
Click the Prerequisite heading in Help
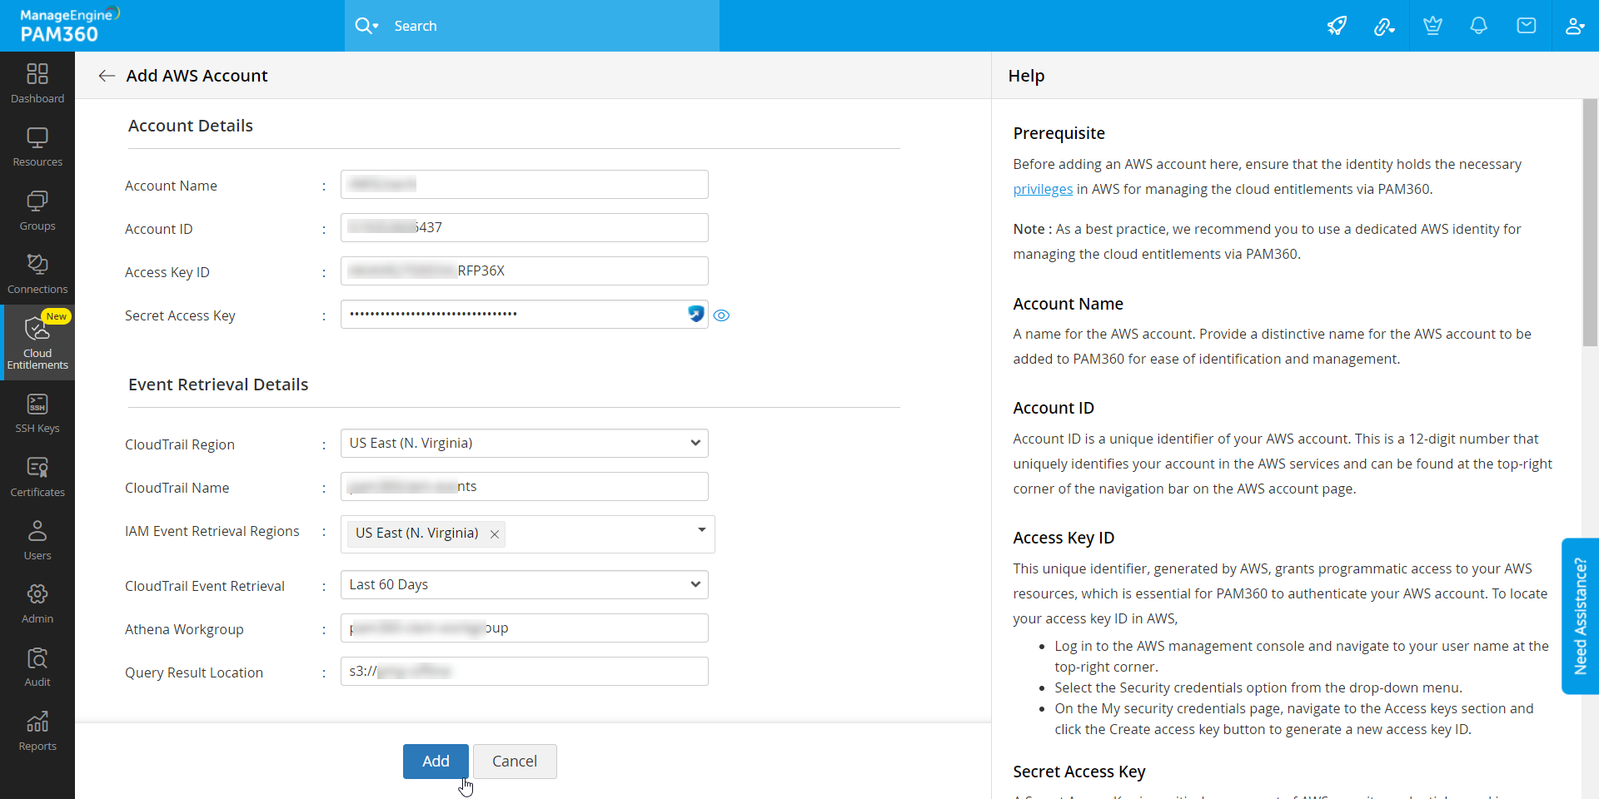pos(1059,134)
